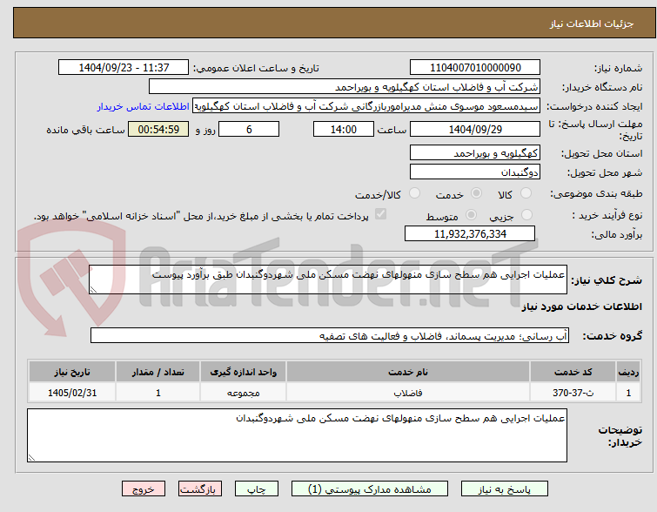Screen dimensions: 657x512
Task: Click the گروه خدمت field
Action: coord(330,335)
